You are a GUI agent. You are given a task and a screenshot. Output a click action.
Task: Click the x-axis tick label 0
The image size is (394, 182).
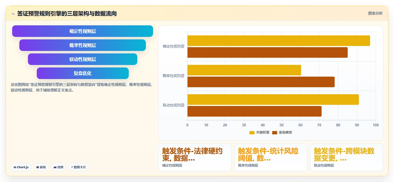[x=187, y=125]
